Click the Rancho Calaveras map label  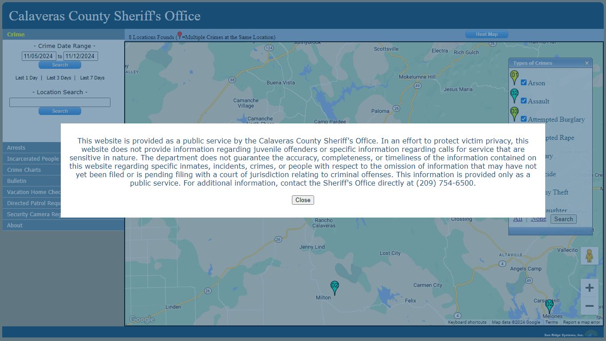pyautogui.click(x=324, y=223)
